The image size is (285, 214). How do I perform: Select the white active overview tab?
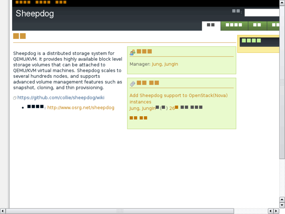pos(211,26)
